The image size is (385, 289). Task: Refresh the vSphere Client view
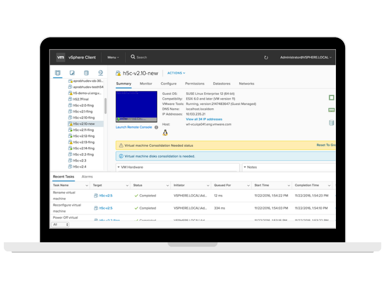[266, 57]
